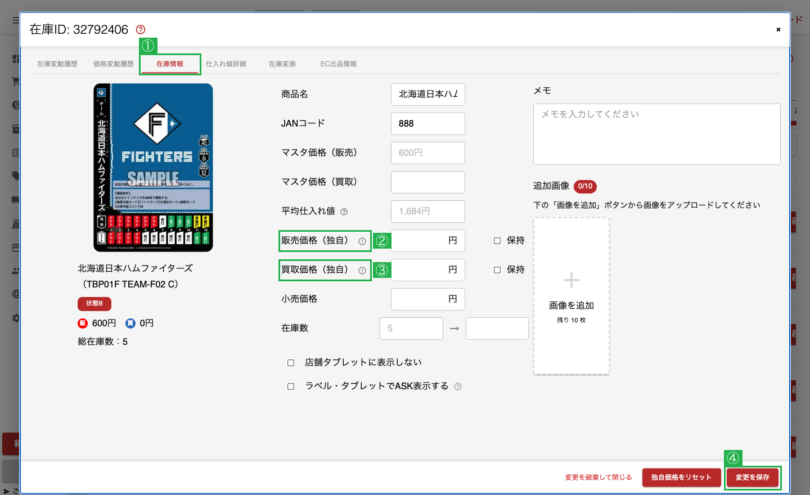Check ラベル・タブレットでASK表示する option
Screen dimensions: 810x495
click(291, 386)
